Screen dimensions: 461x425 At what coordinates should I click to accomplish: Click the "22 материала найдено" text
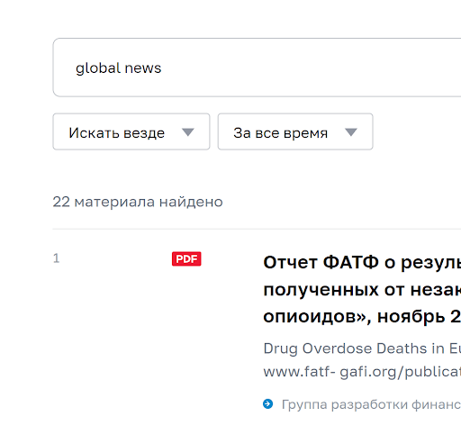pos(138,202)
